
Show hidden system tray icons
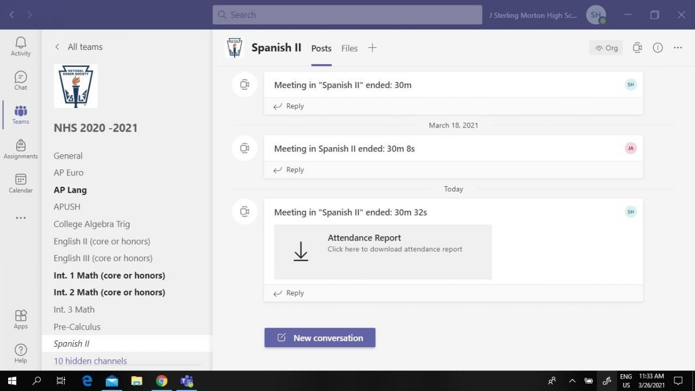[572, 381]
